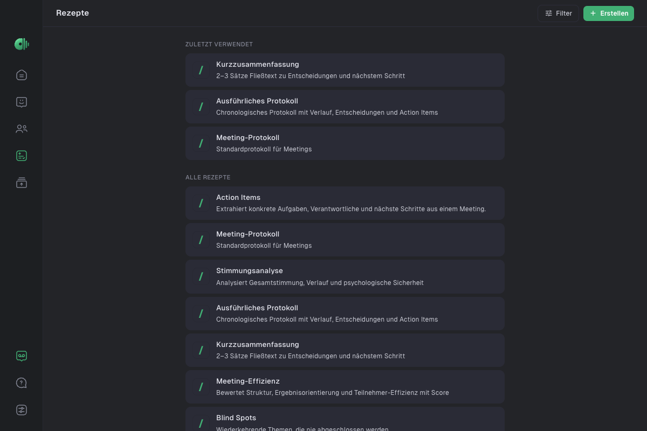This screenshot has height=431, width=647.
Task: Open the Blind Spots recipe
Action: (345, 419)
